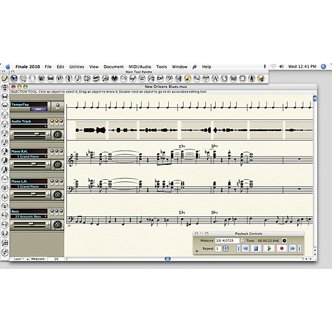Screen dimensions: 332x332
Task: Open the Utilities menu
Action: (x=77, y=67)
